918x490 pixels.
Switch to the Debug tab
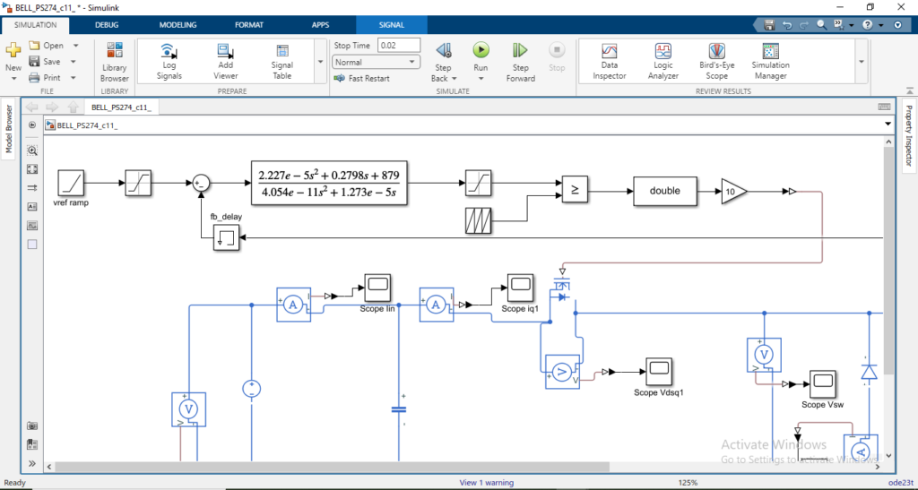(x=107, y=24)
